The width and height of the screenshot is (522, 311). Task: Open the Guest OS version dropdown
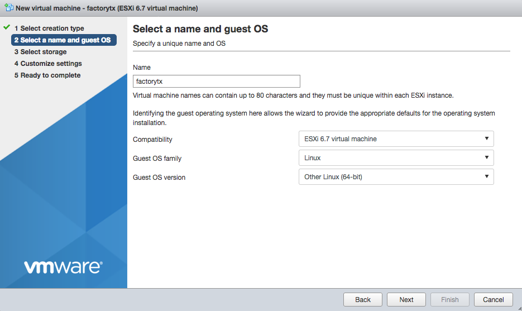pos(396,177)
